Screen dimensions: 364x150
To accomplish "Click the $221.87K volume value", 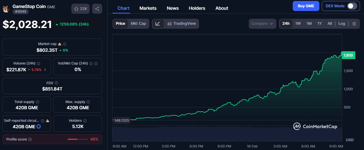I will coord(16,70).
